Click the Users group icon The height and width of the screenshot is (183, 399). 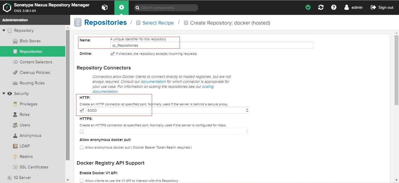15,125
